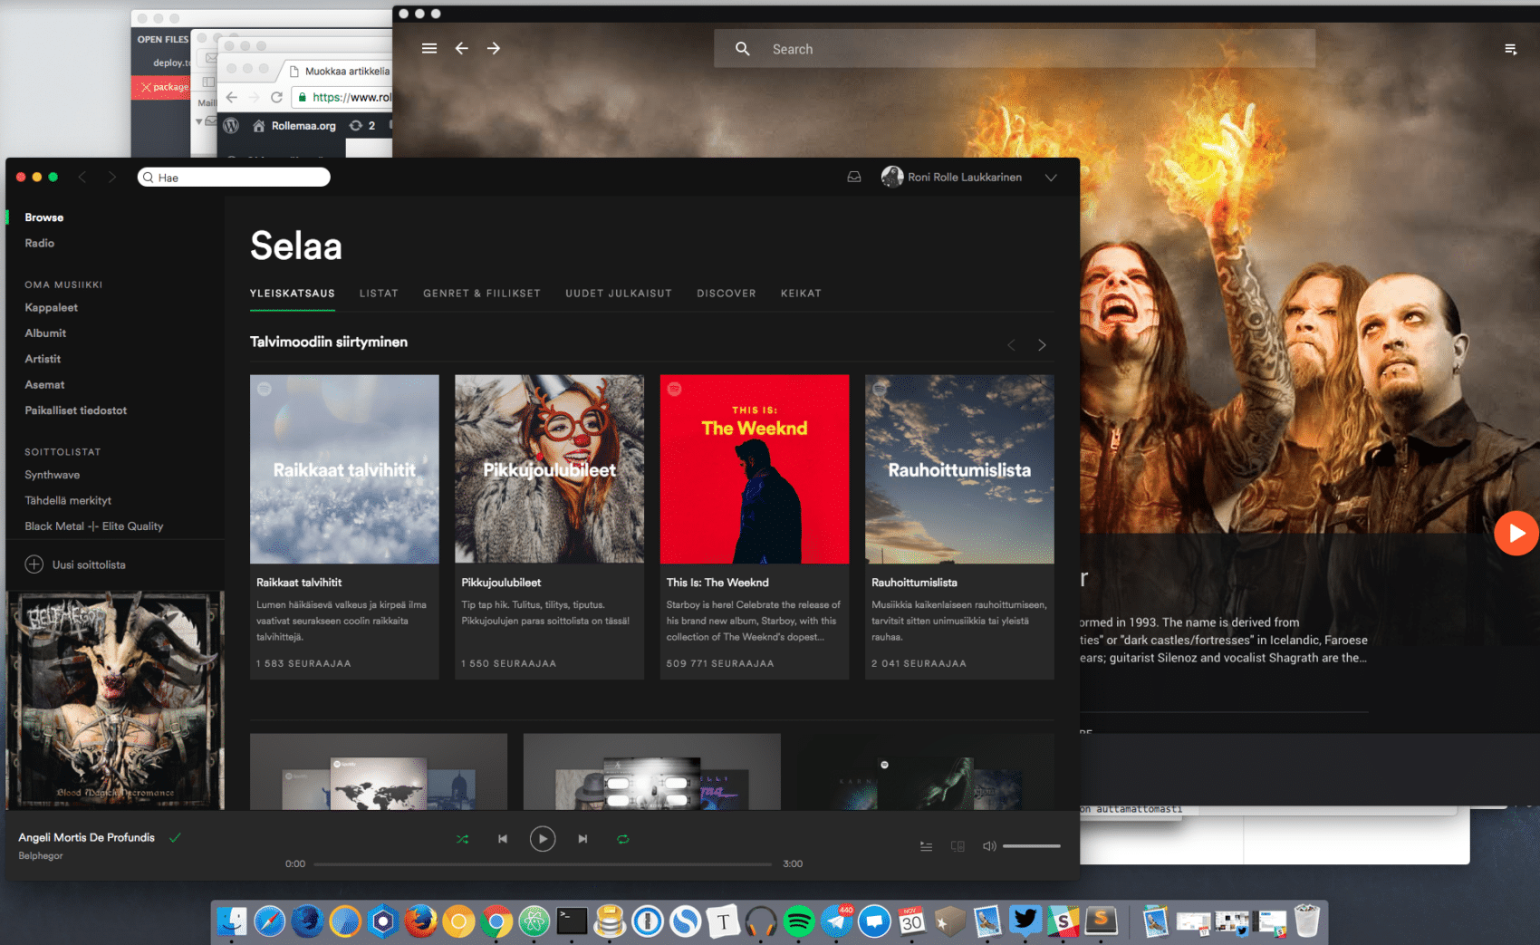This screenshot has height=945, width=1540.
Task: Open the Roni Rolle Laukkarinen account dropdown
Action: [x=1051, y=178]
